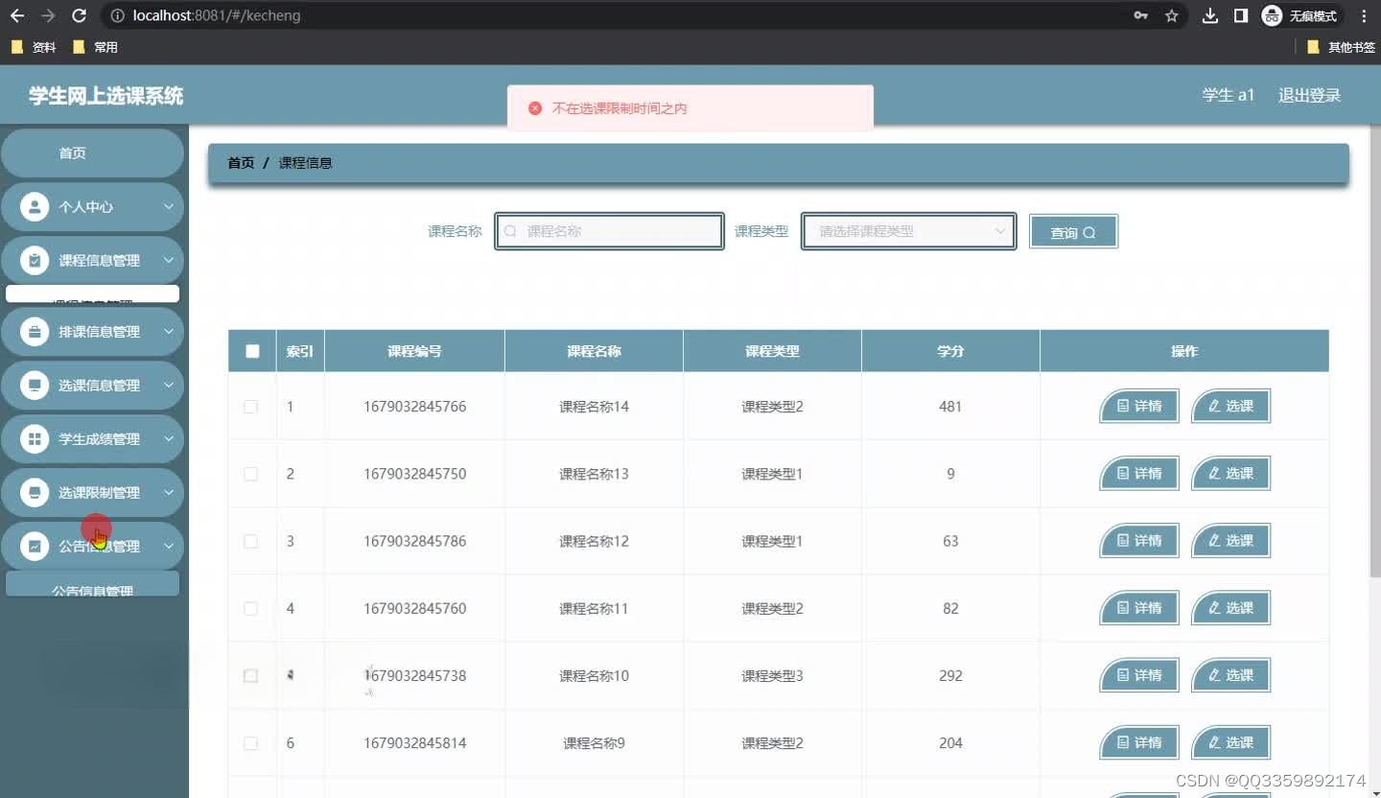Viewport: 1381px width, 798px height.
Task: Click the 公告信息管理 chart icon
Action: [35, 547]
